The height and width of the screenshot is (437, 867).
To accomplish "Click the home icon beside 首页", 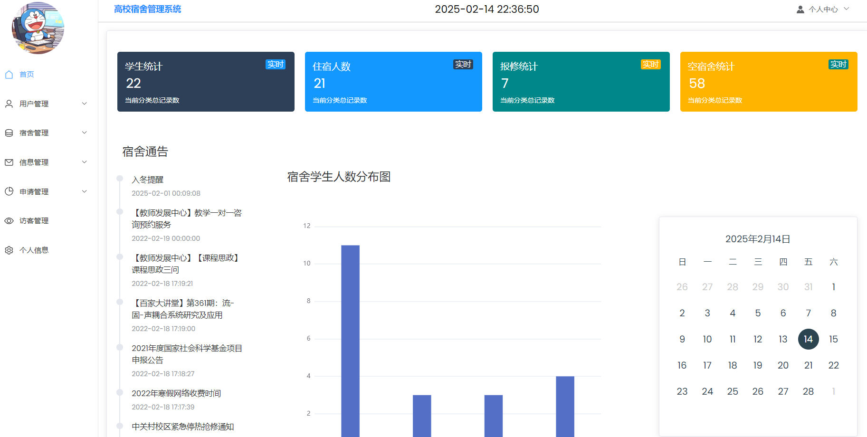I will pyautogui.click(x=9, y=75).
